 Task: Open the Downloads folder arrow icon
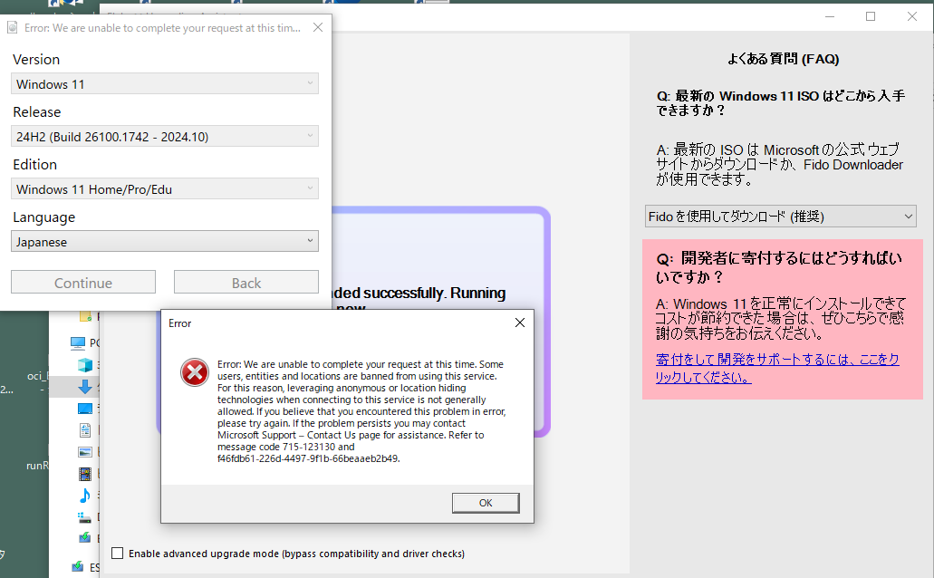(x=85, y=387)
